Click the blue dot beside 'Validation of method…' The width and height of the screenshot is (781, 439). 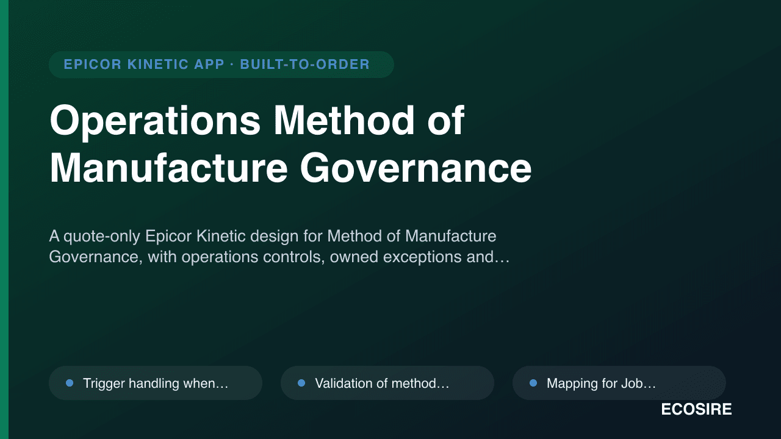coord(301,383)
